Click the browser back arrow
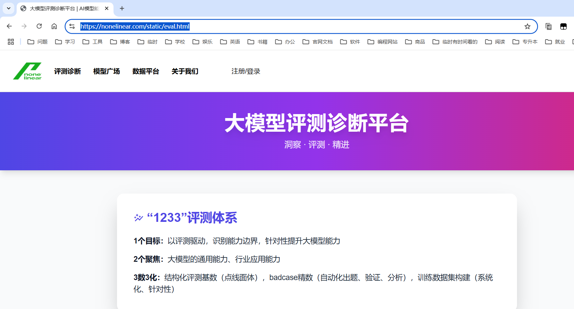 point(9,26)
